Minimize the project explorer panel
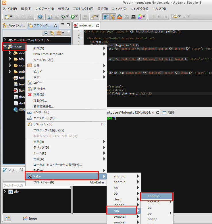212x224 pixels. 63,24
